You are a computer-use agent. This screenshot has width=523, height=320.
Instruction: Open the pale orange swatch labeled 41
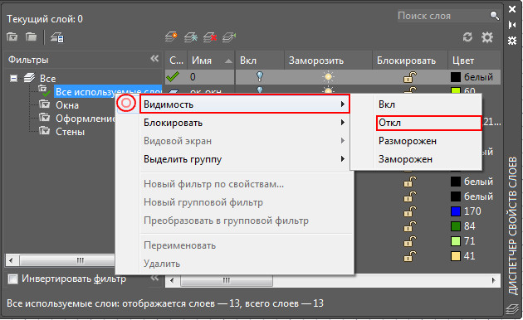(x=456, y=256)
